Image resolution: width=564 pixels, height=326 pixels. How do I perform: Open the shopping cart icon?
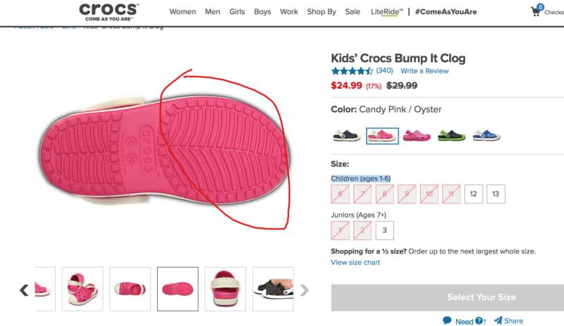coord(537,11)
